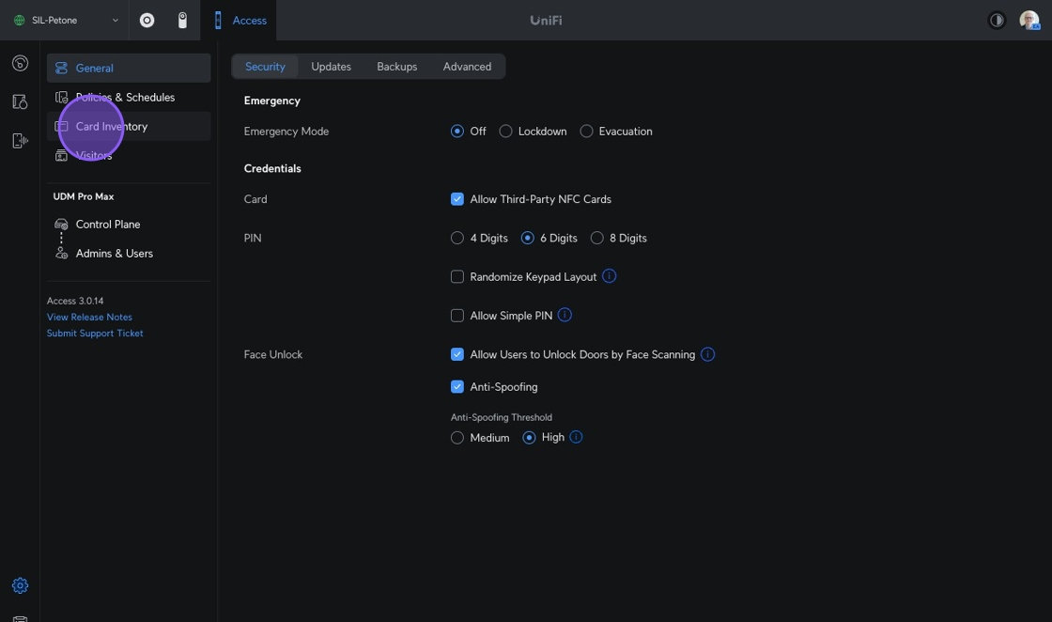The height and width of the screenshot is (622, 1052).
Task: Click info icon beside Allow Simple PIN
Action: [565, 315]
